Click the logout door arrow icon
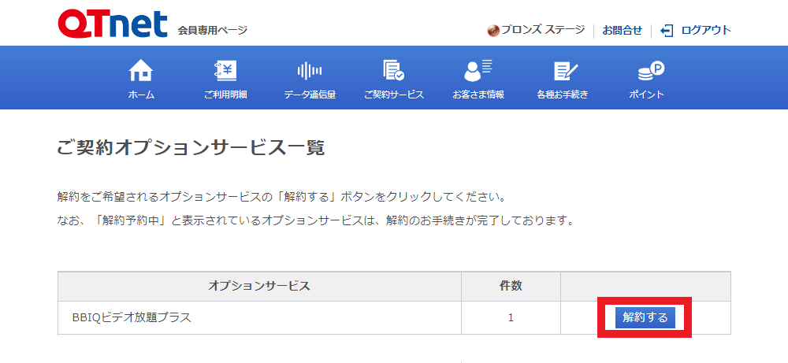Viewport: 788px width, 363px height. click(x=667, y=31)
